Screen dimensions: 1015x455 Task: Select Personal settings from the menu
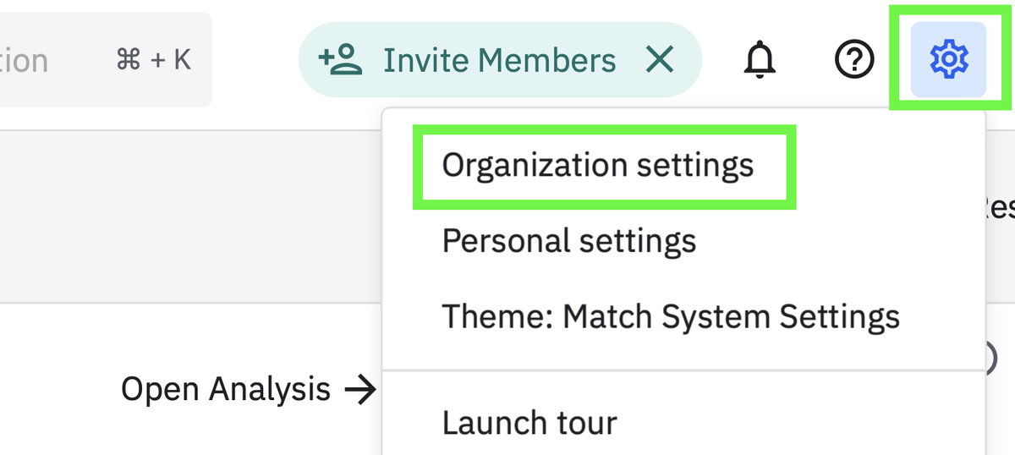coord(569,241)
